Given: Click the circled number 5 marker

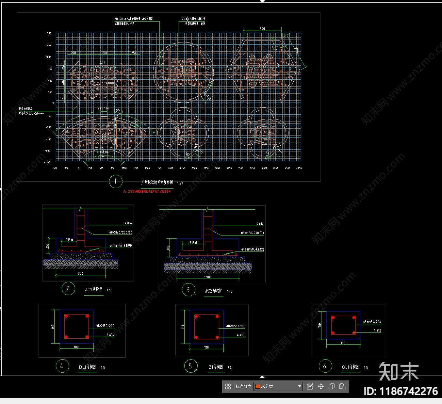Looking at the screenshot, I should (x=190, y=366).
